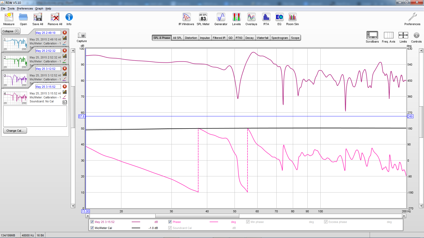Switch to the All SPL tab
The width and height of the screenshot is (424, 238).
(177, 38)
